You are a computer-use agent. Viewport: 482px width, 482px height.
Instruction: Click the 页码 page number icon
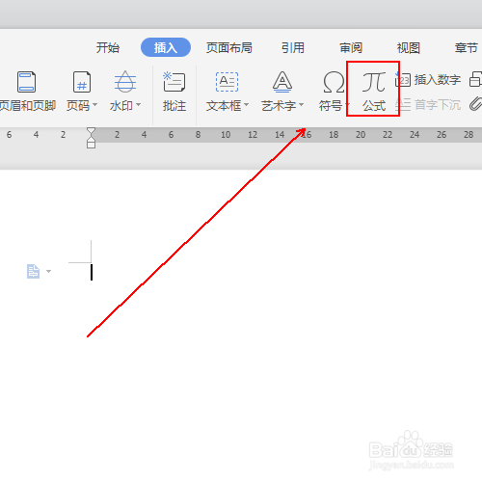[82, 82]
